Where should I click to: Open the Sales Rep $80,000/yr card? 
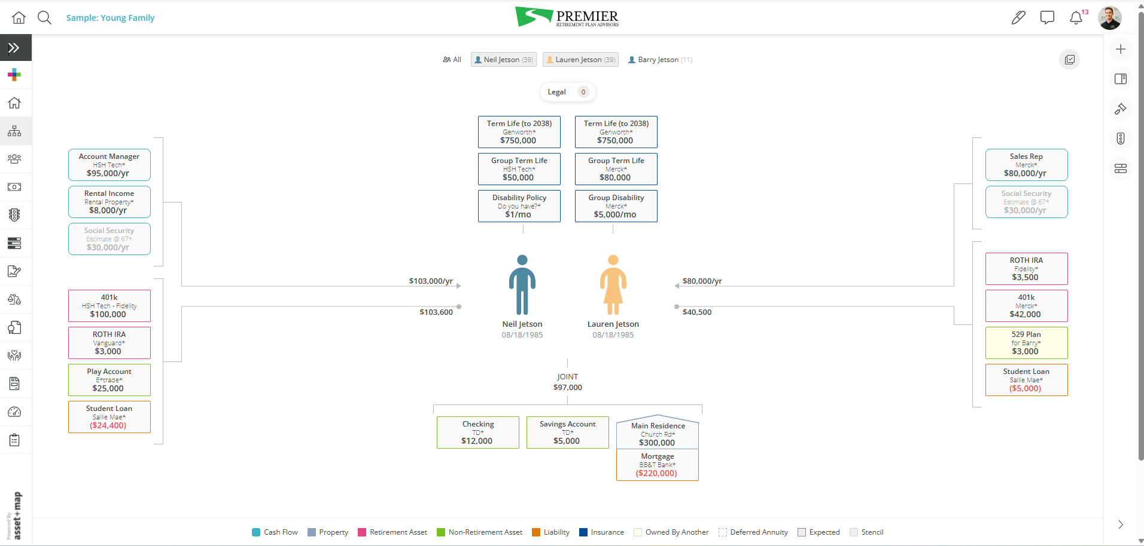click(1027, 165)
